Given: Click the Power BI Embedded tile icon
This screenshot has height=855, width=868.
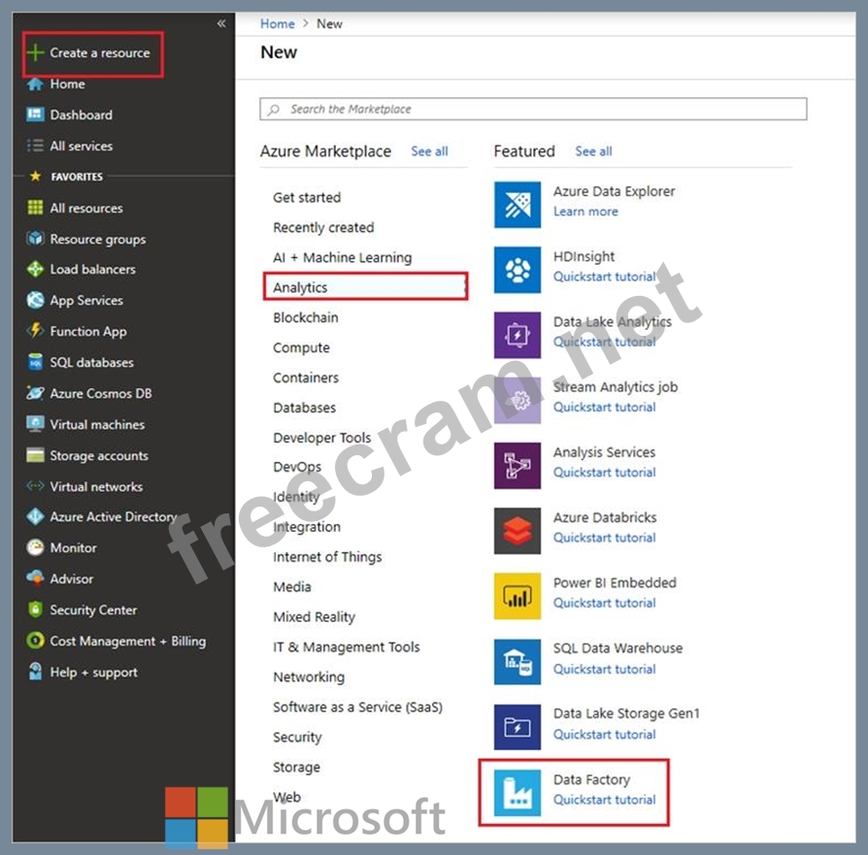Looking at the screenshot, I should click(517, 596).
